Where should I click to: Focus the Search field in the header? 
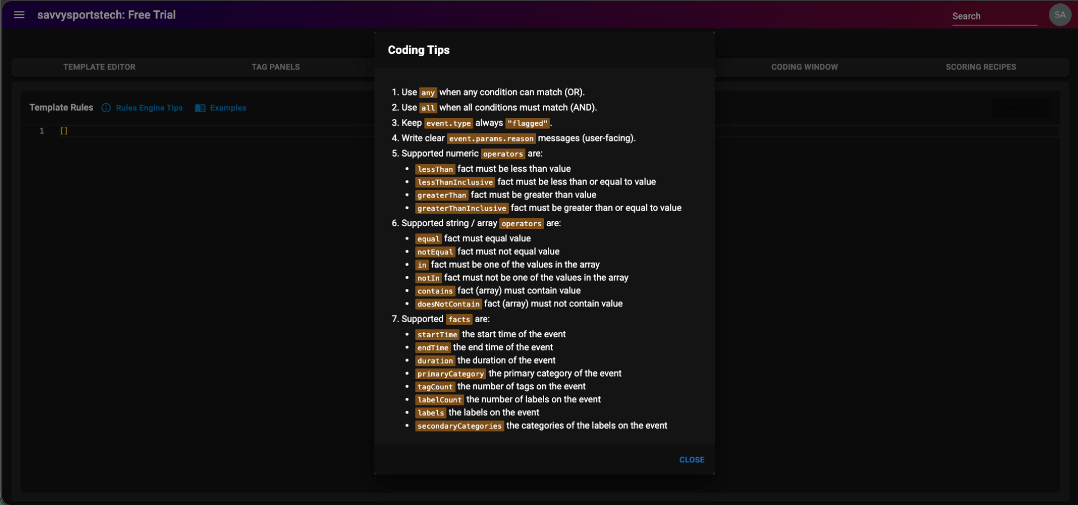coord(994,16)
